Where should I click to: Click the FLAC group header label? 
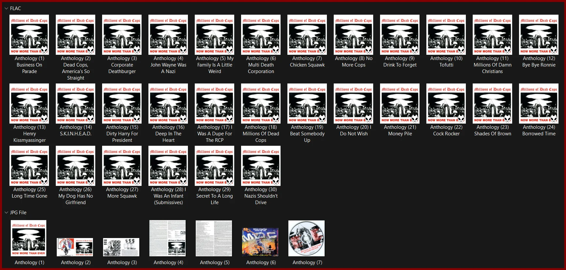click(x=15, y=8)
